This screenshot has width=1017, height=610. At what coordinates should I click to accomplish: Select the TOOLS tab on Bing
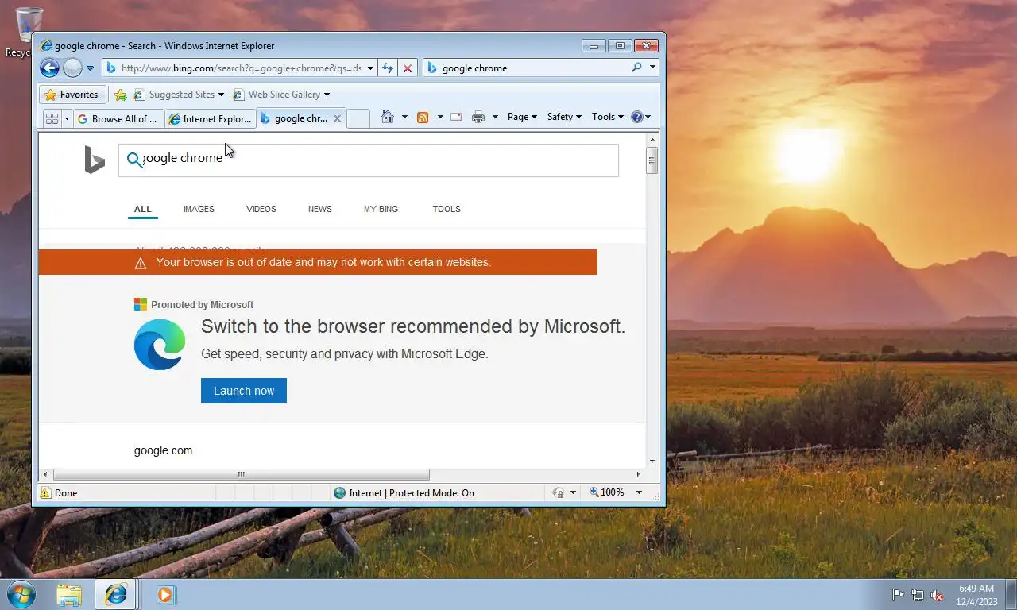pos(447,210)
